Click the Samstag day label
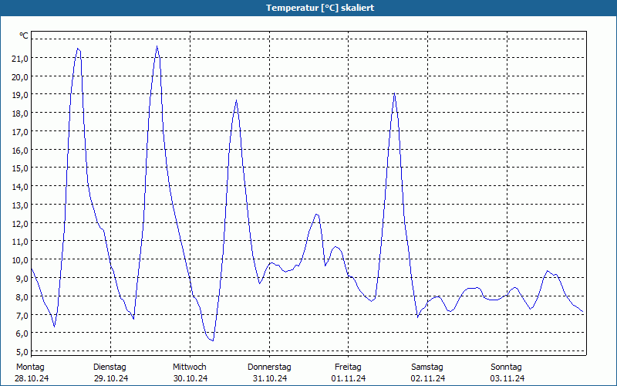This screenshot has height=386, width=617. click(427, 367)
